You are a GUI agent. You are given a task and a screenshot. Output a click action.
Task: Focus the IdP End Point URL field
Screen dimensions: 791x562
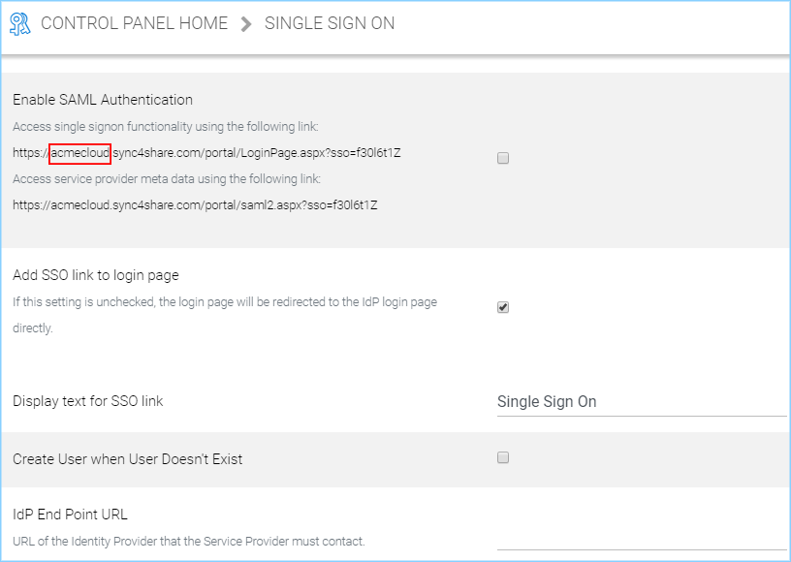tap(642, 537)
